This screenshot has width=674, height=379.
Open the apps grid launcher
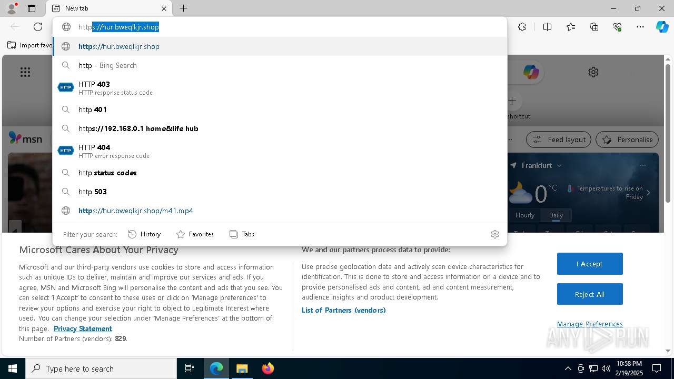[25, 72]
